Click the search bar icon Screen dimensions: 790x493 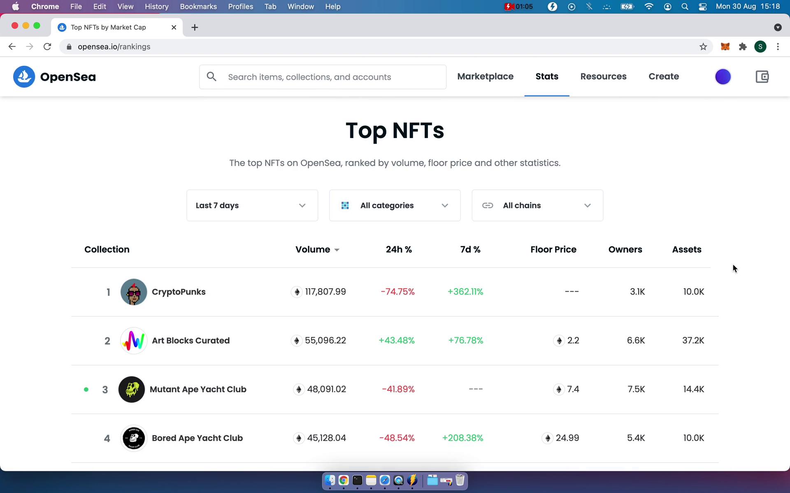pyautogui.click(x=211, y=76)
